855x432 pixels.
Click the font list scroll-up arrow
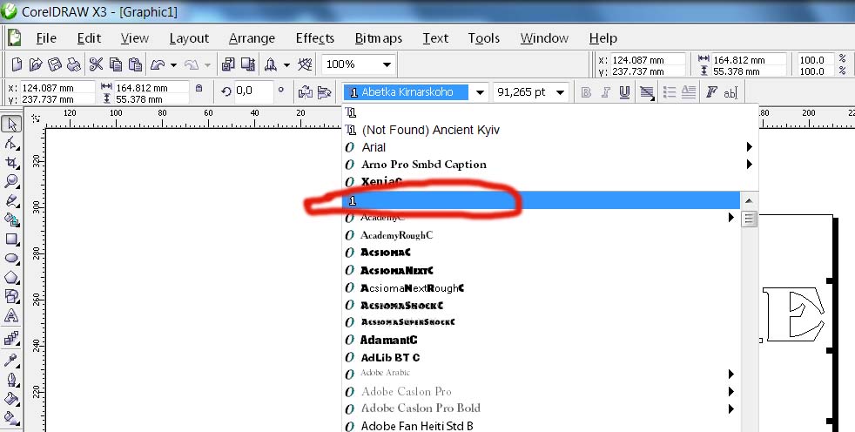point(749,200)
